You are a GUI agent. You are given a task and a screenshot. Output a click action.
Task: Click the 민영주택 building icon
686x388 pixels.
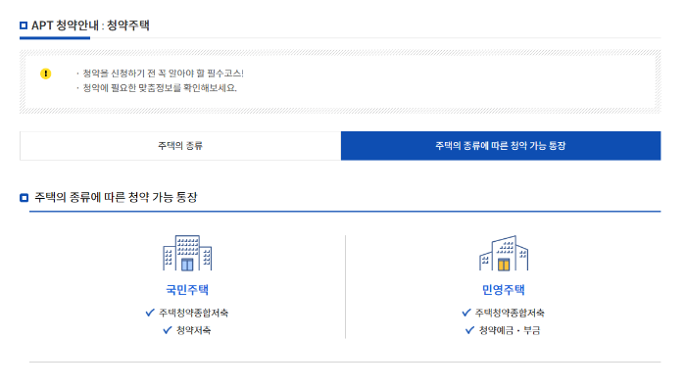504,253
